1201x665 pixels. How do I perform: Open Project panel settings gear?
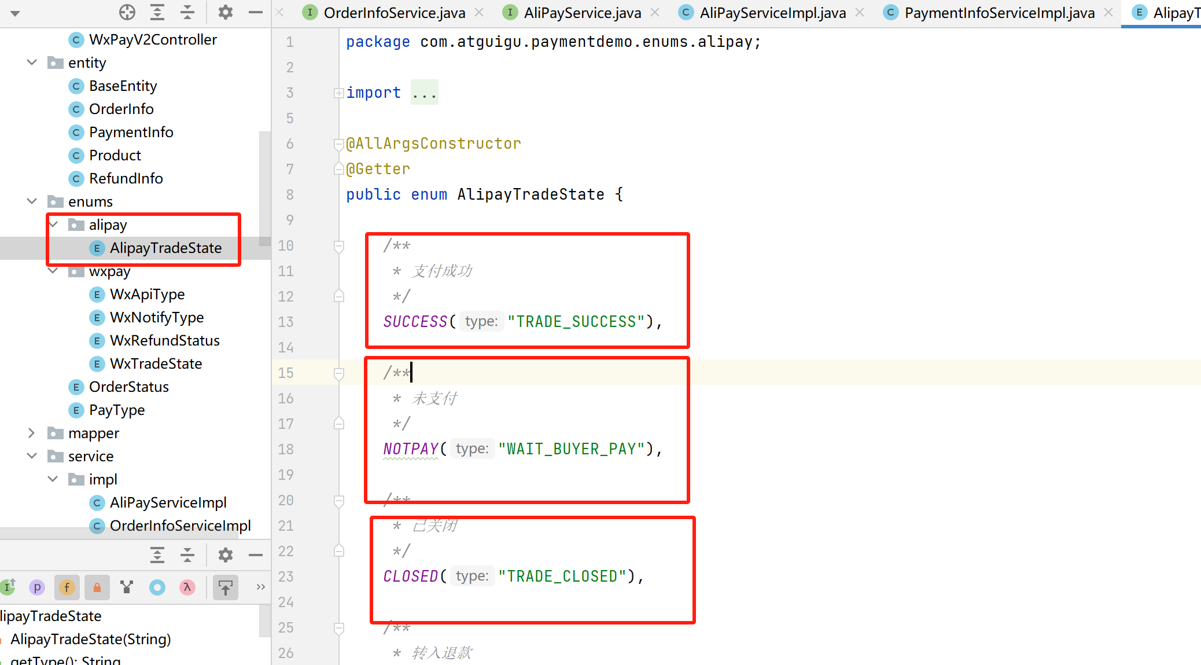click(x=226, y=12)
